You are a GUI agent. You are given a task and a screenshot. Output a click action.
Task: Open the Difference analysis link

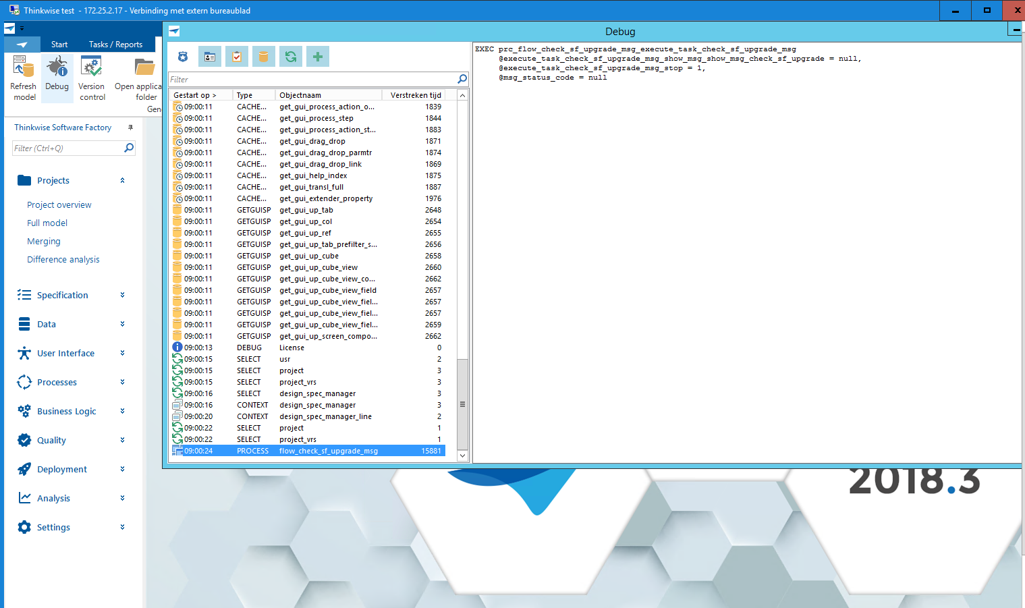point(63,259)
